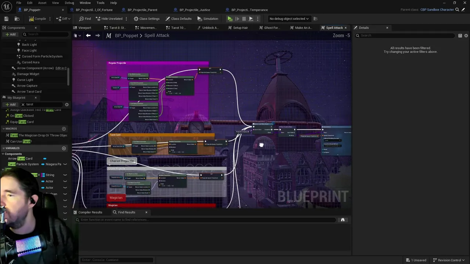This screenshot has width=470, height=264.
Task: Open the Debug menu
Action: [69, 3]
